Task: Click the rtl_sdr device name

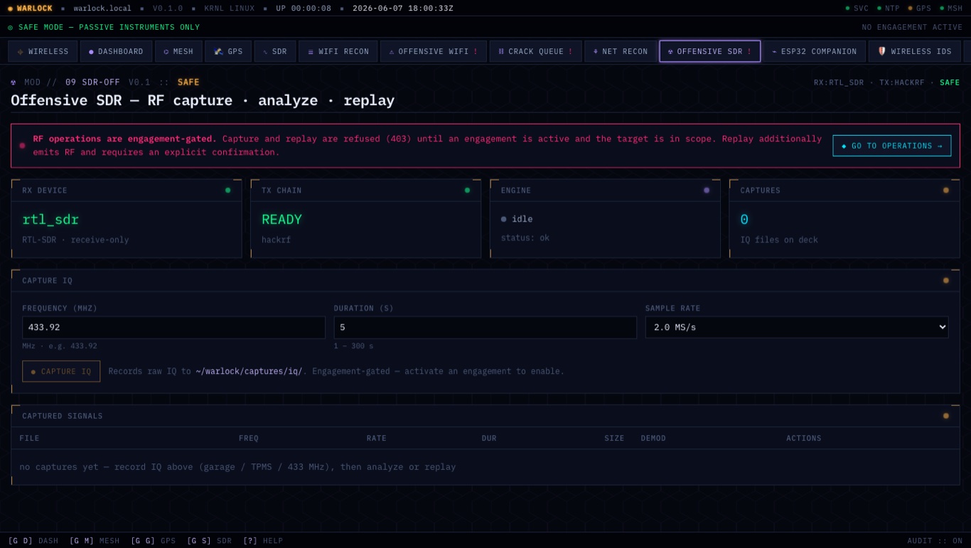Action: (x=50, y=220)
